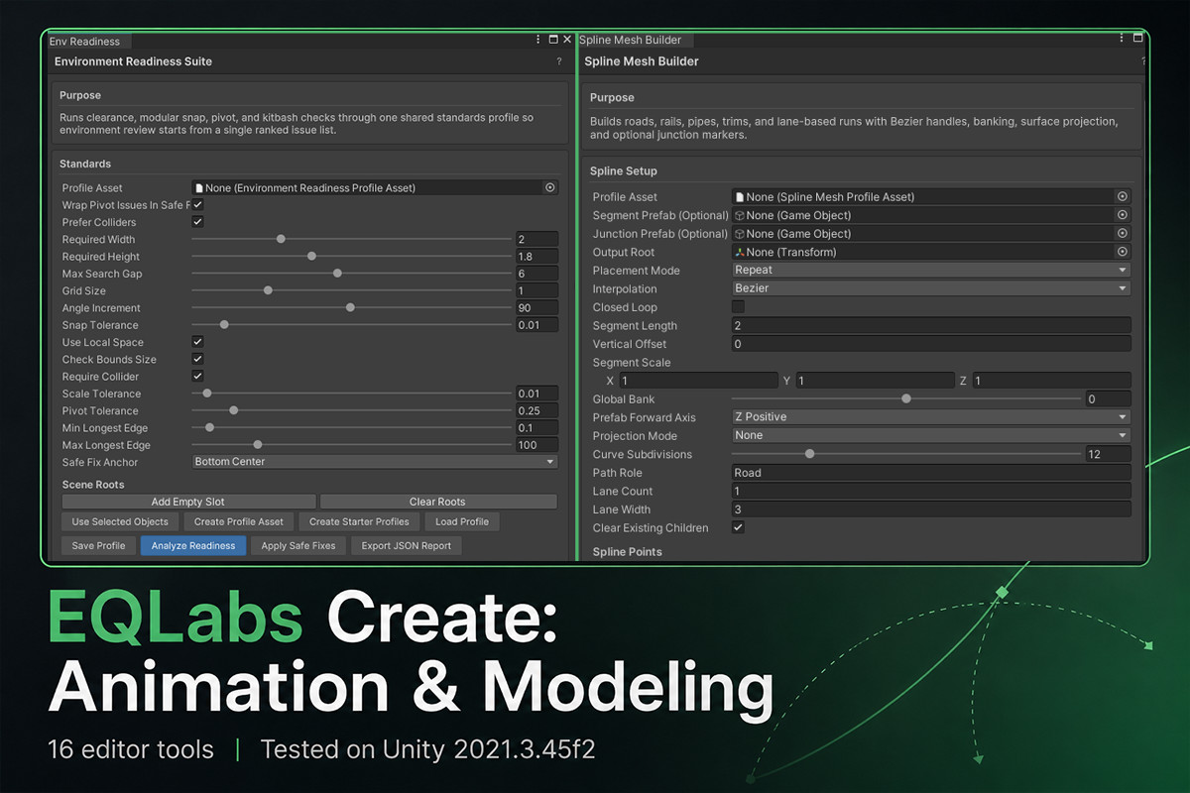The width and height of the screenshot is (1190, 793).
Task: Open the Prefab Forward Axis dropdown
Action: [x=931, y=417]
